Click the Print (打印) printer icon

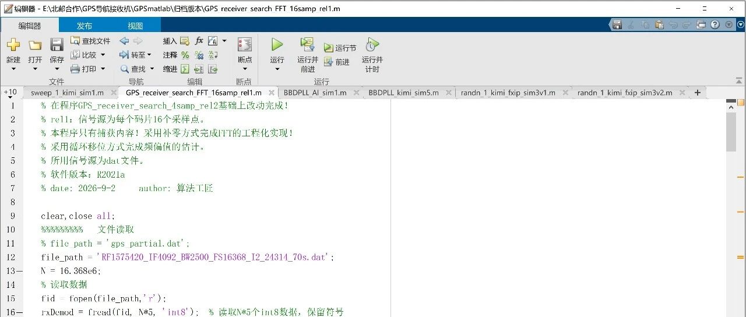75,69
